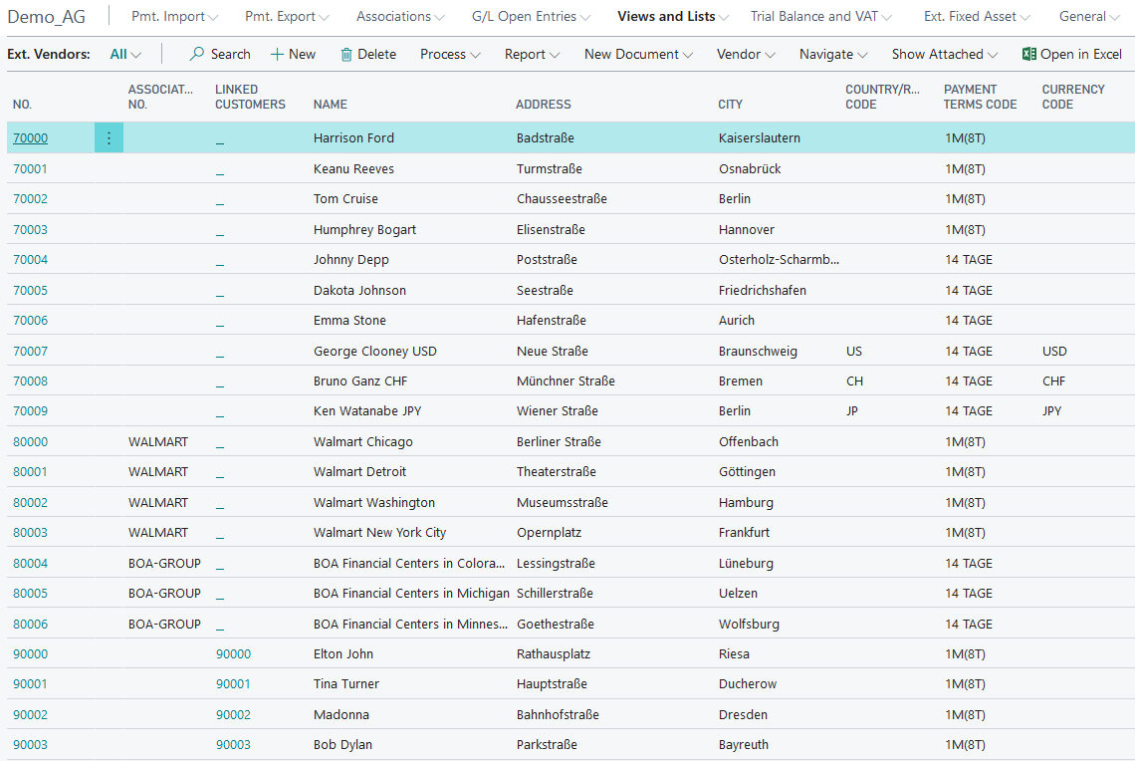The height and width of the screenshot is (761, 1135).
Task: Open vendor 80004 BOA Financial link
Action: click(30, 564)
